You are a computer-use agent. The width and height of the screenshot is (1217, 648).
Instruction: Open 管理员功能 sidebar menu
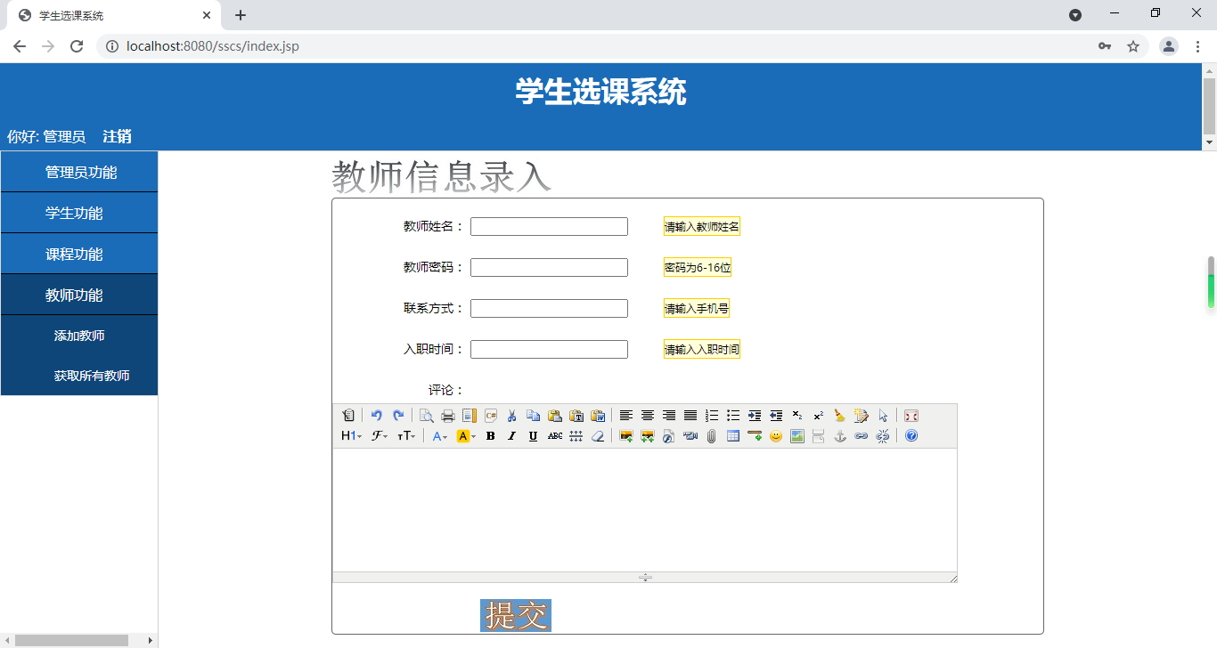coord(79,172)
